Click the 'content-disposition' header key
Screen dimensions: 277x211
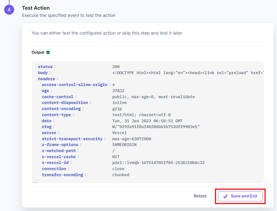[65, 103]
